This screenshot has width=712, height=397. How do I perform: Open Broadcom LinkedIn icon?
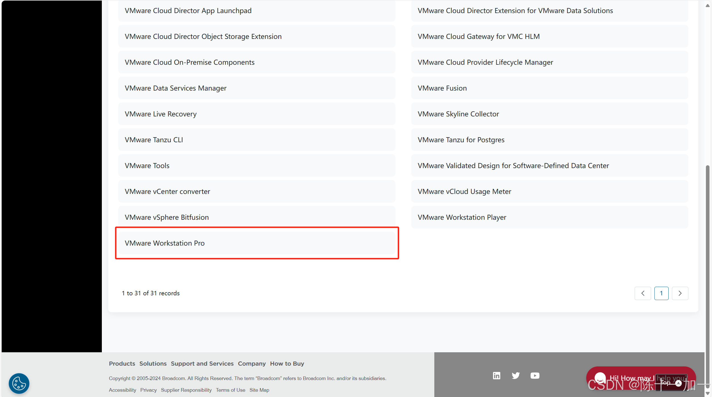(x=496, y=376)
